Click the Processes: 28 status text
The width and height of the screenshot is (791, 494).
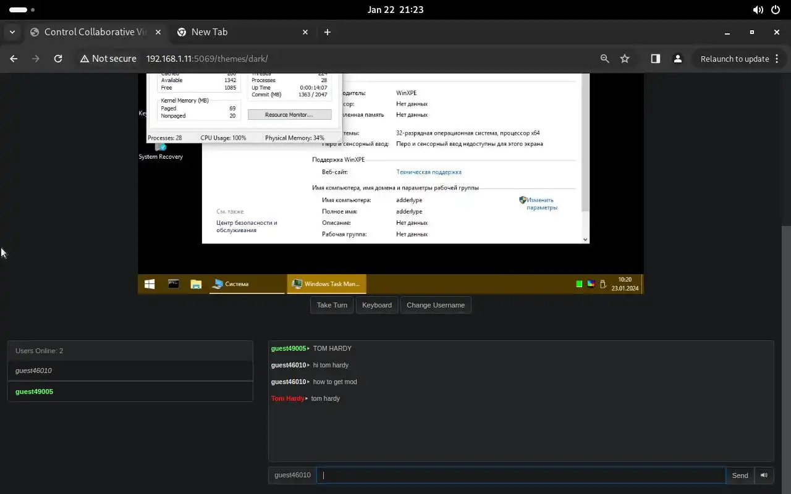[x=165, y=138]
